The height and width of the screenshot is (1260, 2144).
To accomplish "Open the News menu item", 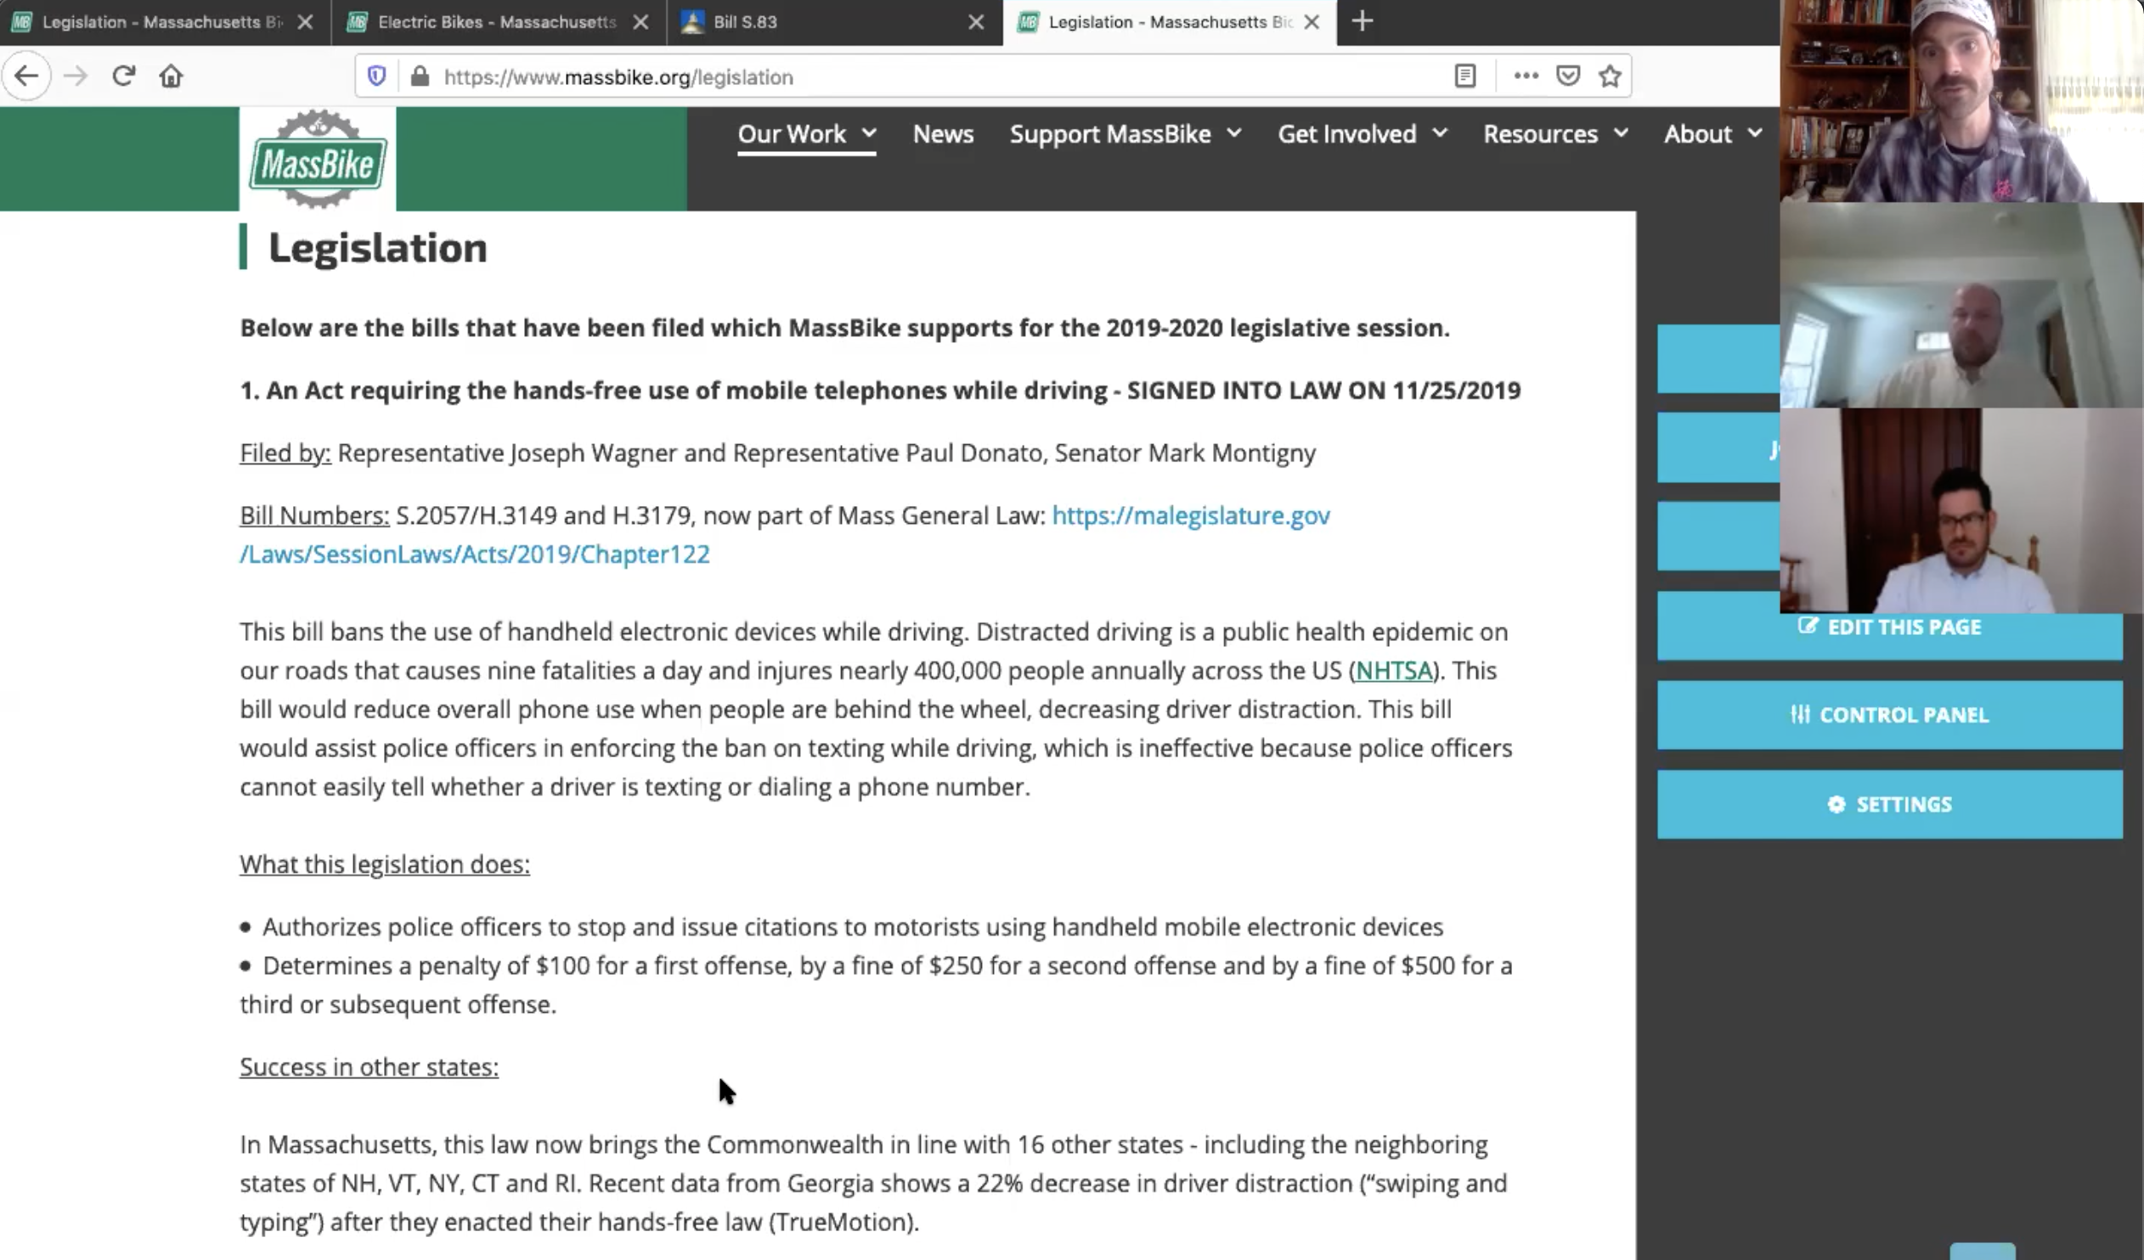I will (x=943, y=134).
